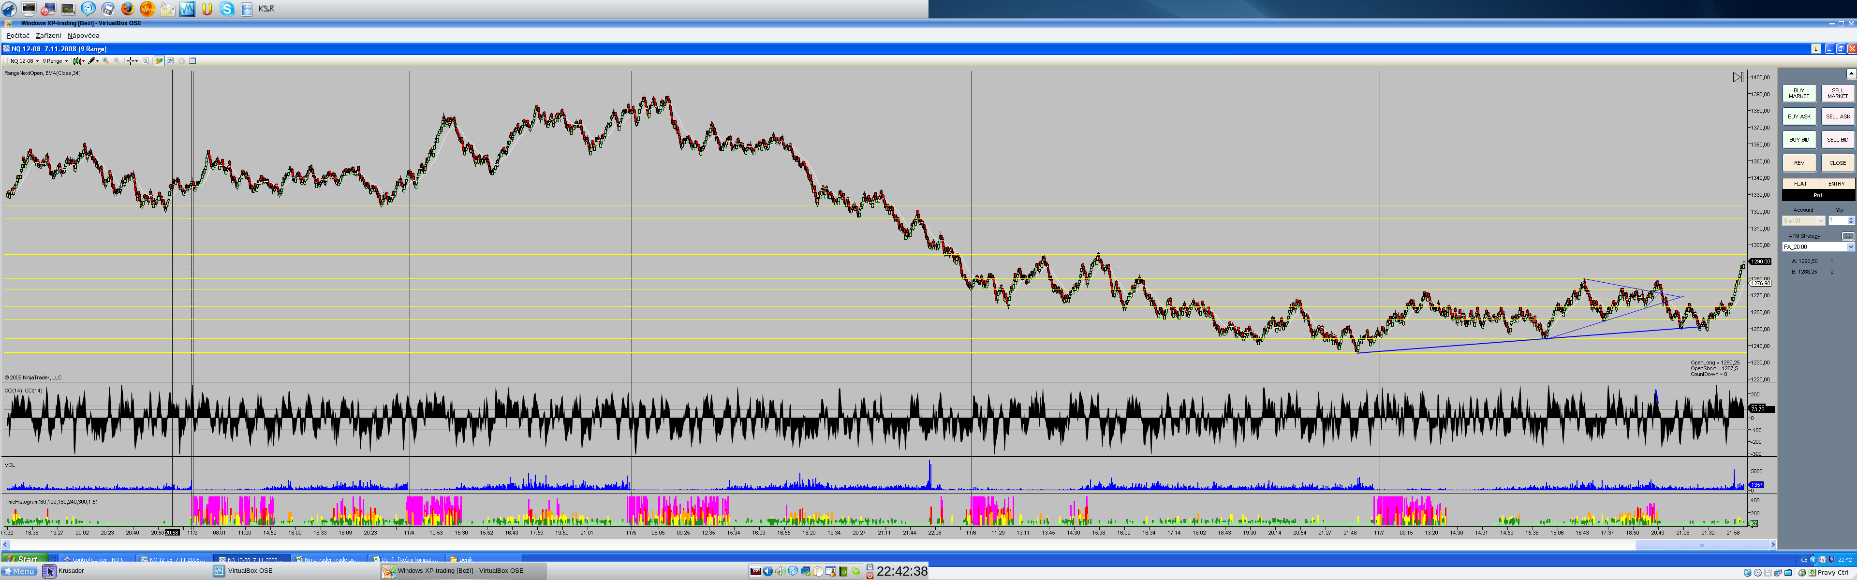Collapse Chart Trader panel with up arrow
1857x580 pixels.
(1851, 73)
